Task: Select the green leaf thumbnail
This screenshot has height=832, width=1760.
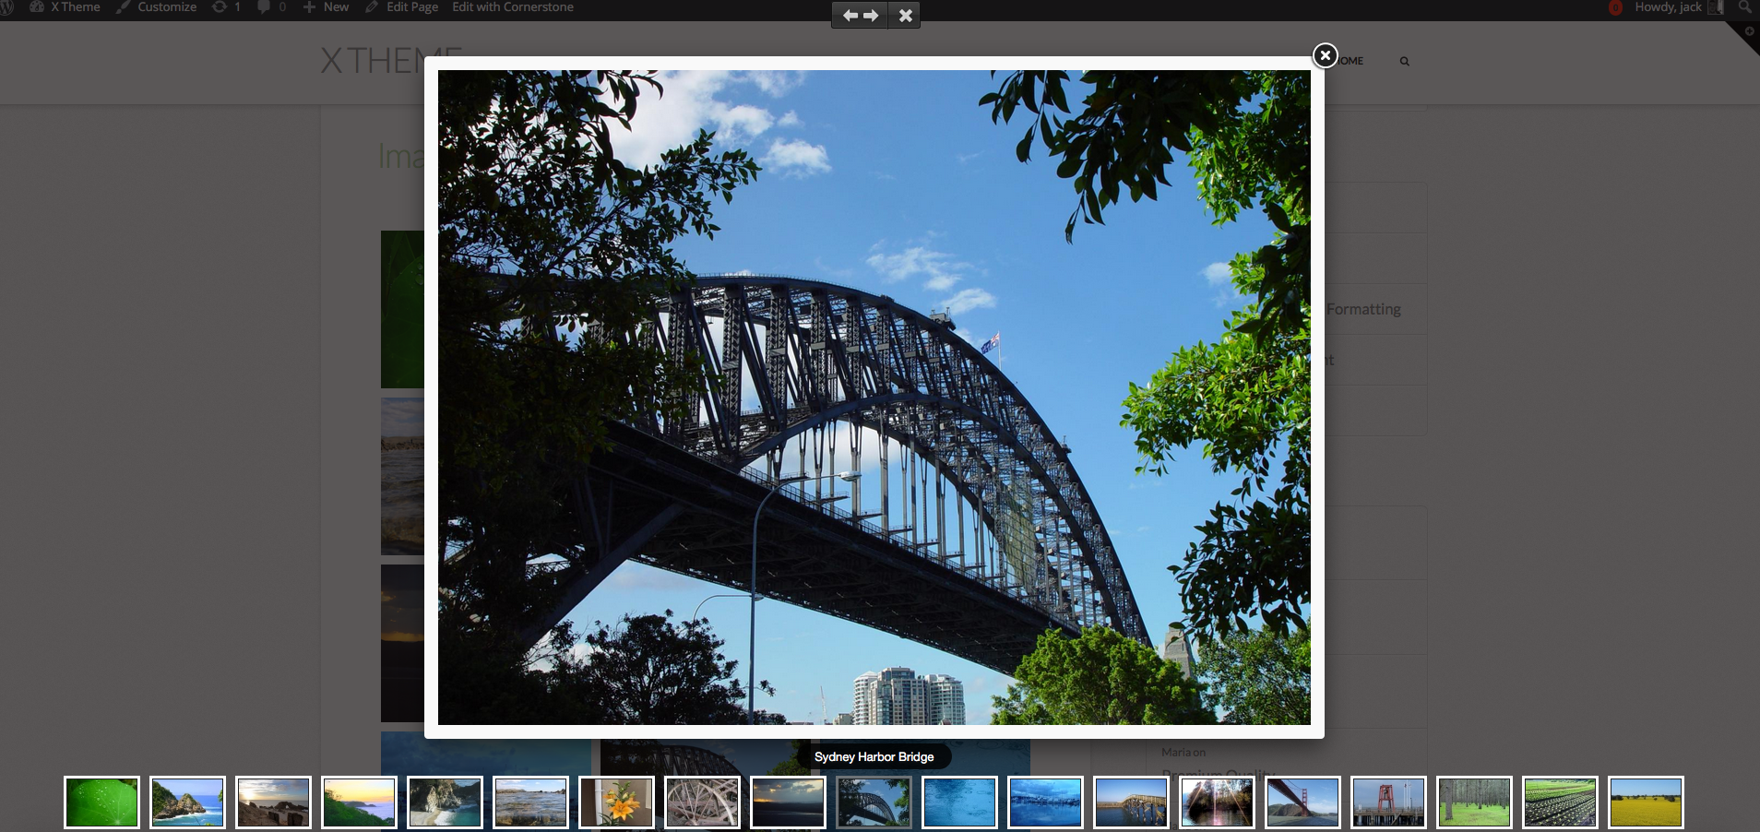Action: pyautogui.click(x=101, y=802)
